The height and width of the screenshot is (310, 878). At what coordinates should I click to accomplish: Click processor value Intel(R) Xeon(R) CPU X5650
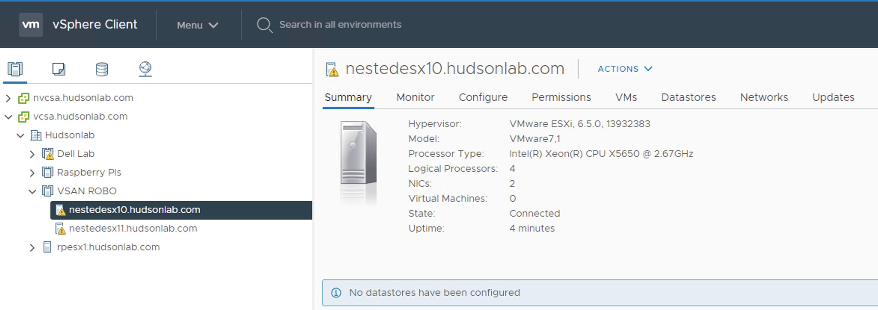coord(601,154)
